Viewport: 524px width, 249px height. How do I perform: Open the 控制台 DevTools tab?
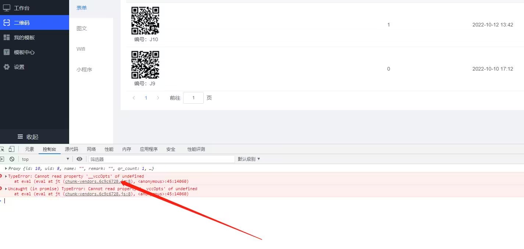(49, 149)
